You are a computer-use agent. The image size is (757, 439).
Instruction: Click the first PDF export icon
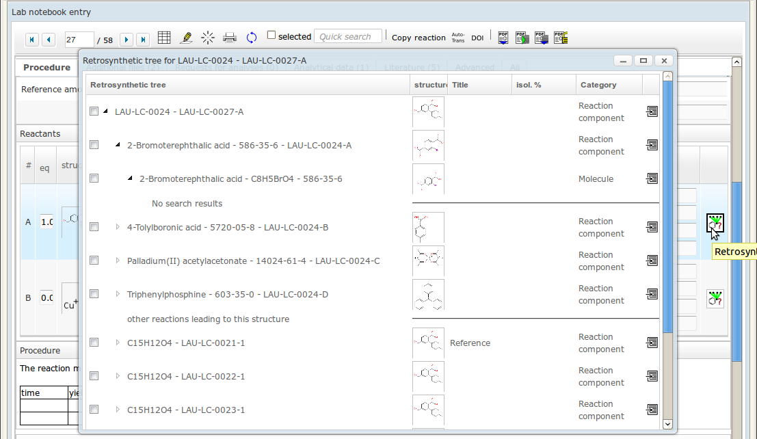(503, 38)
